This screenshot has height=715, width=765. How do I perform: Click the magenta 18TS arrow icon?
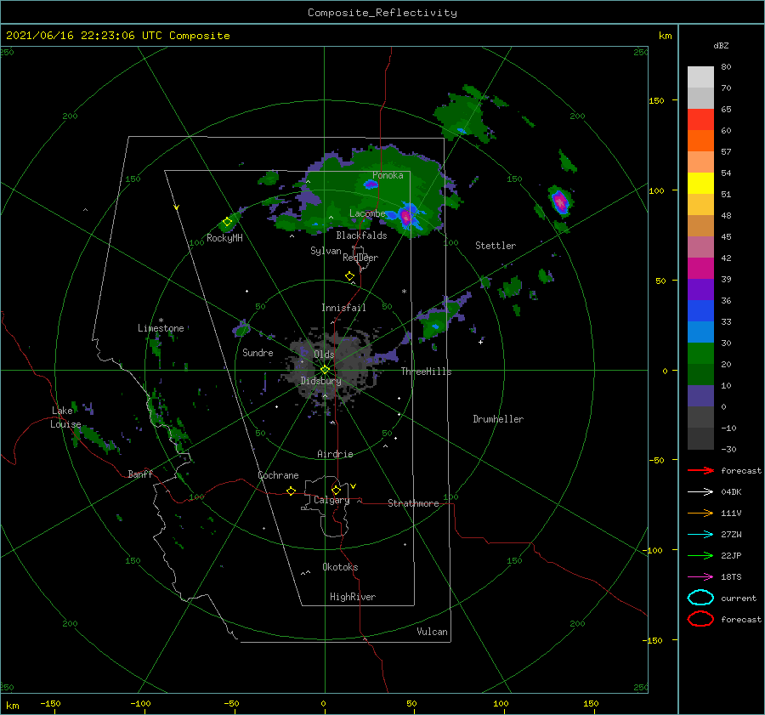(700, 577)
